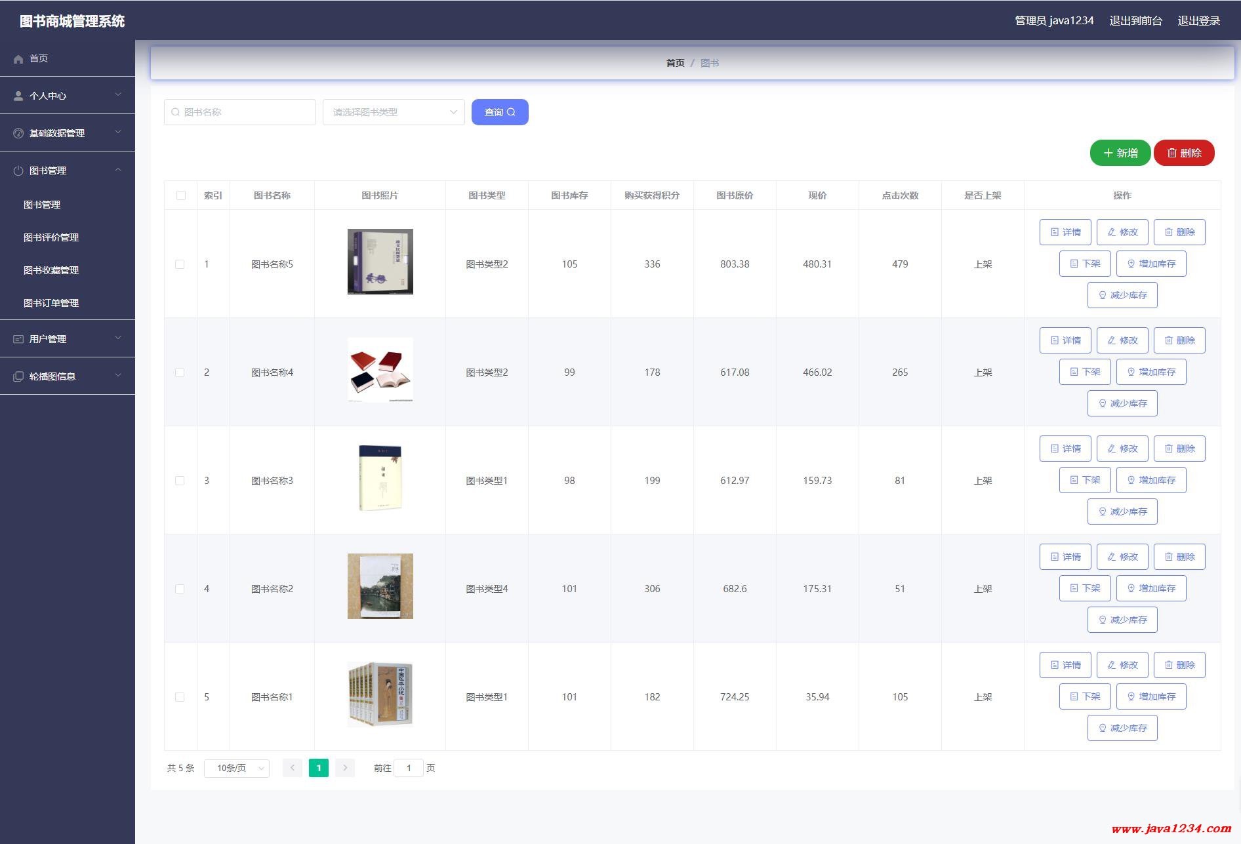Image resolution: width=1241 pixels, height=844 pixels.
Task: Click pencil icon in 图书名称5 row 修改 button
Action: [x=1112, y=232]
